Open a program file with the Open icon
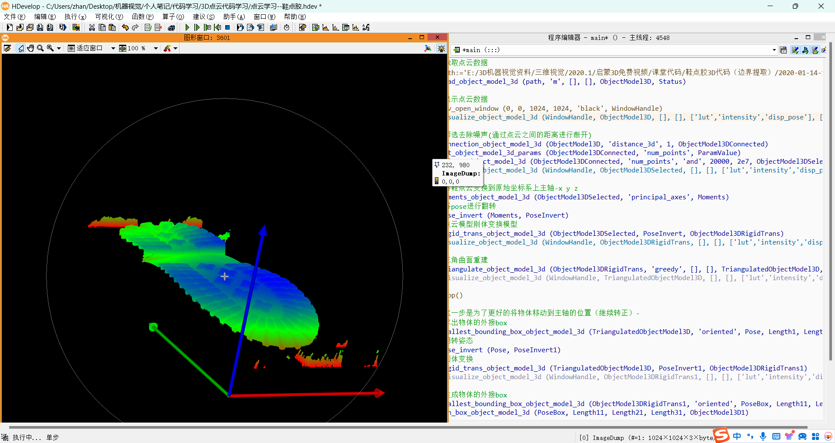The height and width of the screenshot is (443, 835). [20, 27]
